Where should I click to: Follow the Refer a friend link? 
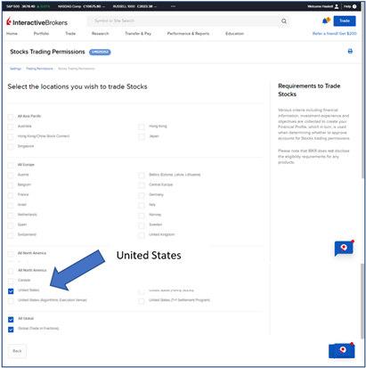(335, 34)
